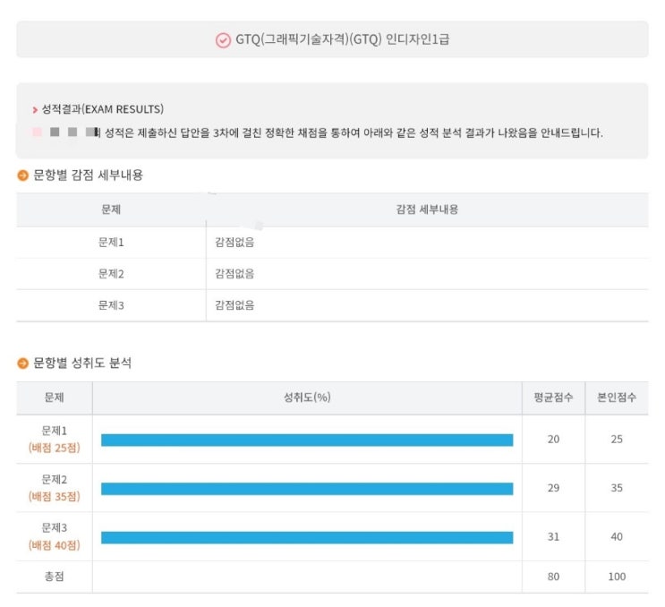665x607 pixels.
Task: Click orange arrow icon beside 문항별 성취도 분석
Action: (23, 363)
